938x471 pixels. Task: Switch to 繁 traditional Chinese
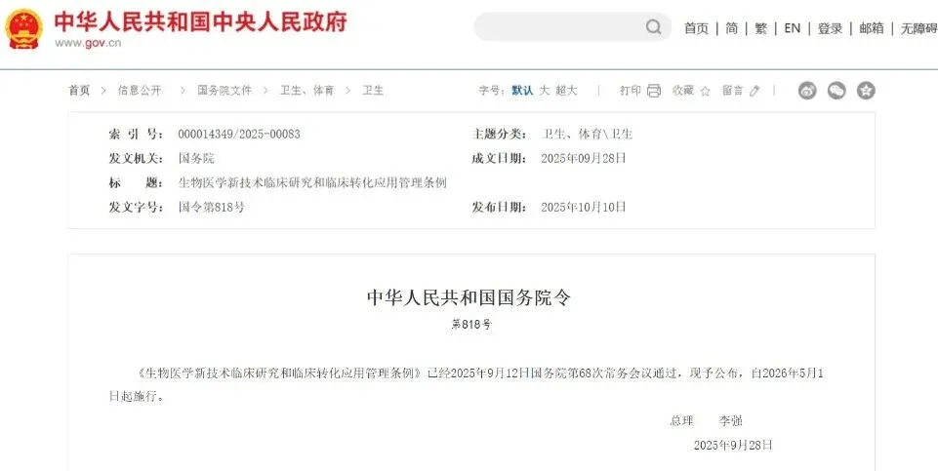click(x=761, y=28)
